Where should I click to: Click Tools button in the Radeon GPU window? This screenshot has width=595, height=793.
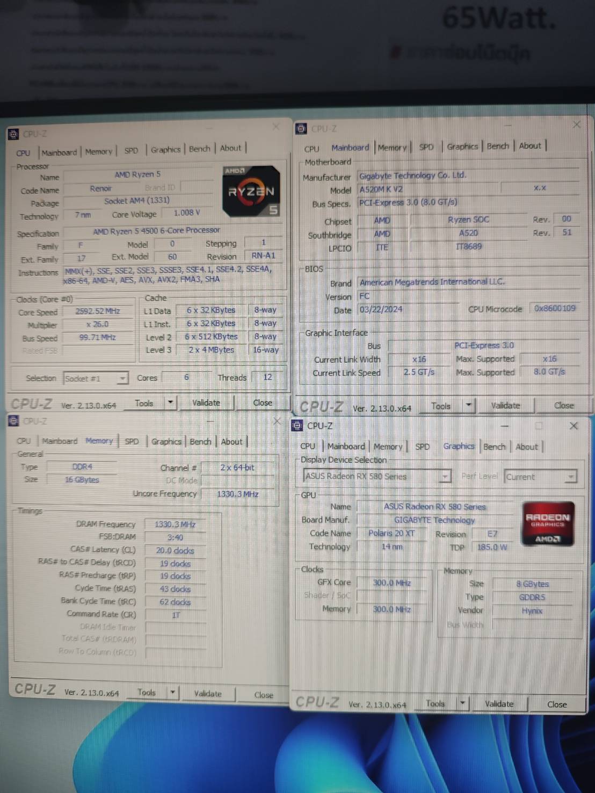[436, 703]
